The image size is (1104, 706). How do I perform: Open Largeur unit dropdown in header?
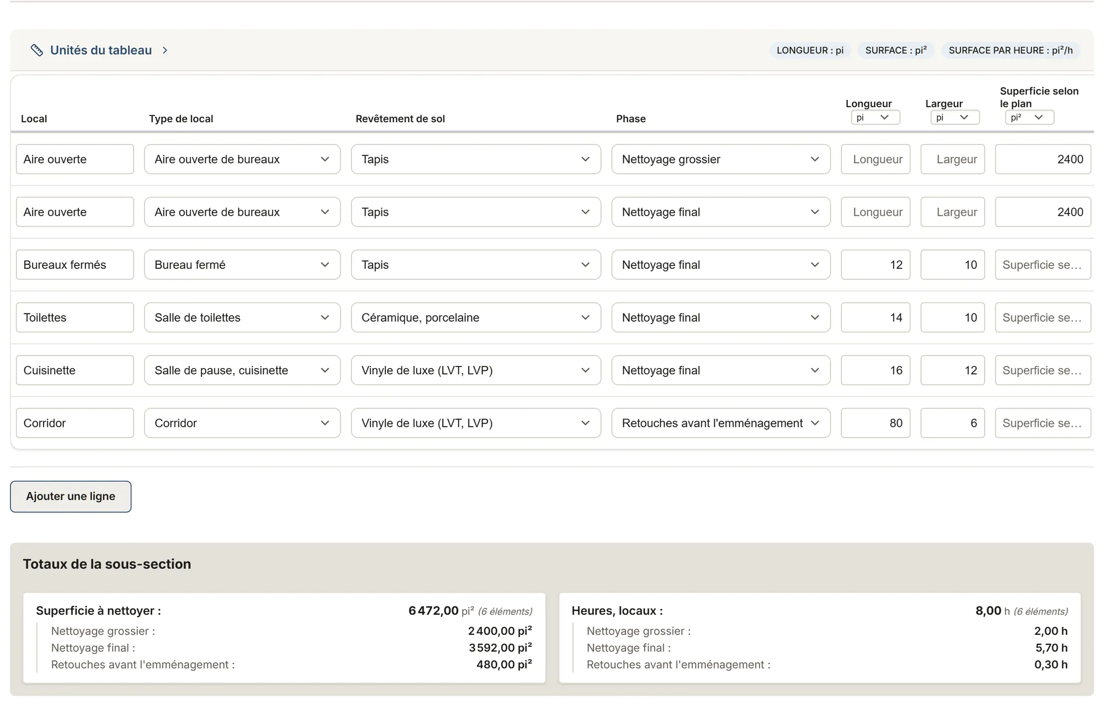coord(955,117)
